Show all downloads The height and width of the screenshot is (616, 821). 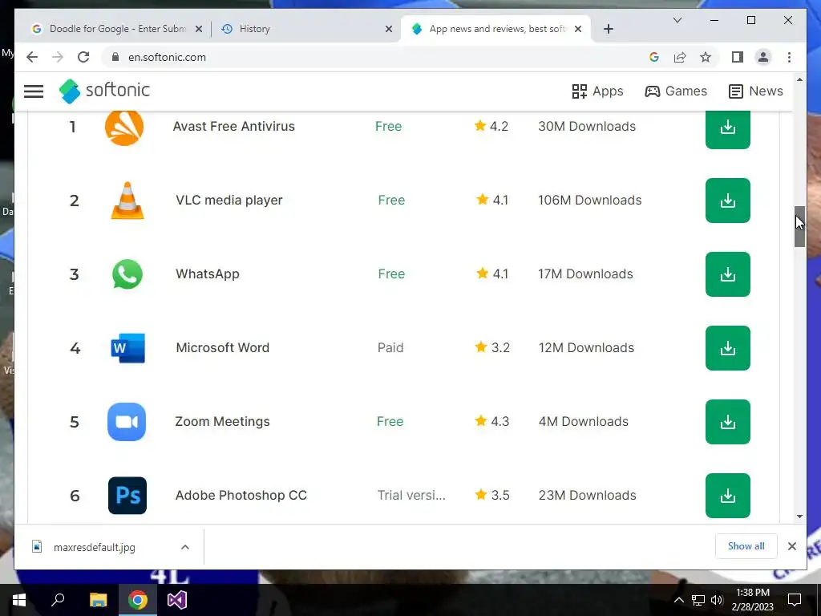[x=746, y=546]
